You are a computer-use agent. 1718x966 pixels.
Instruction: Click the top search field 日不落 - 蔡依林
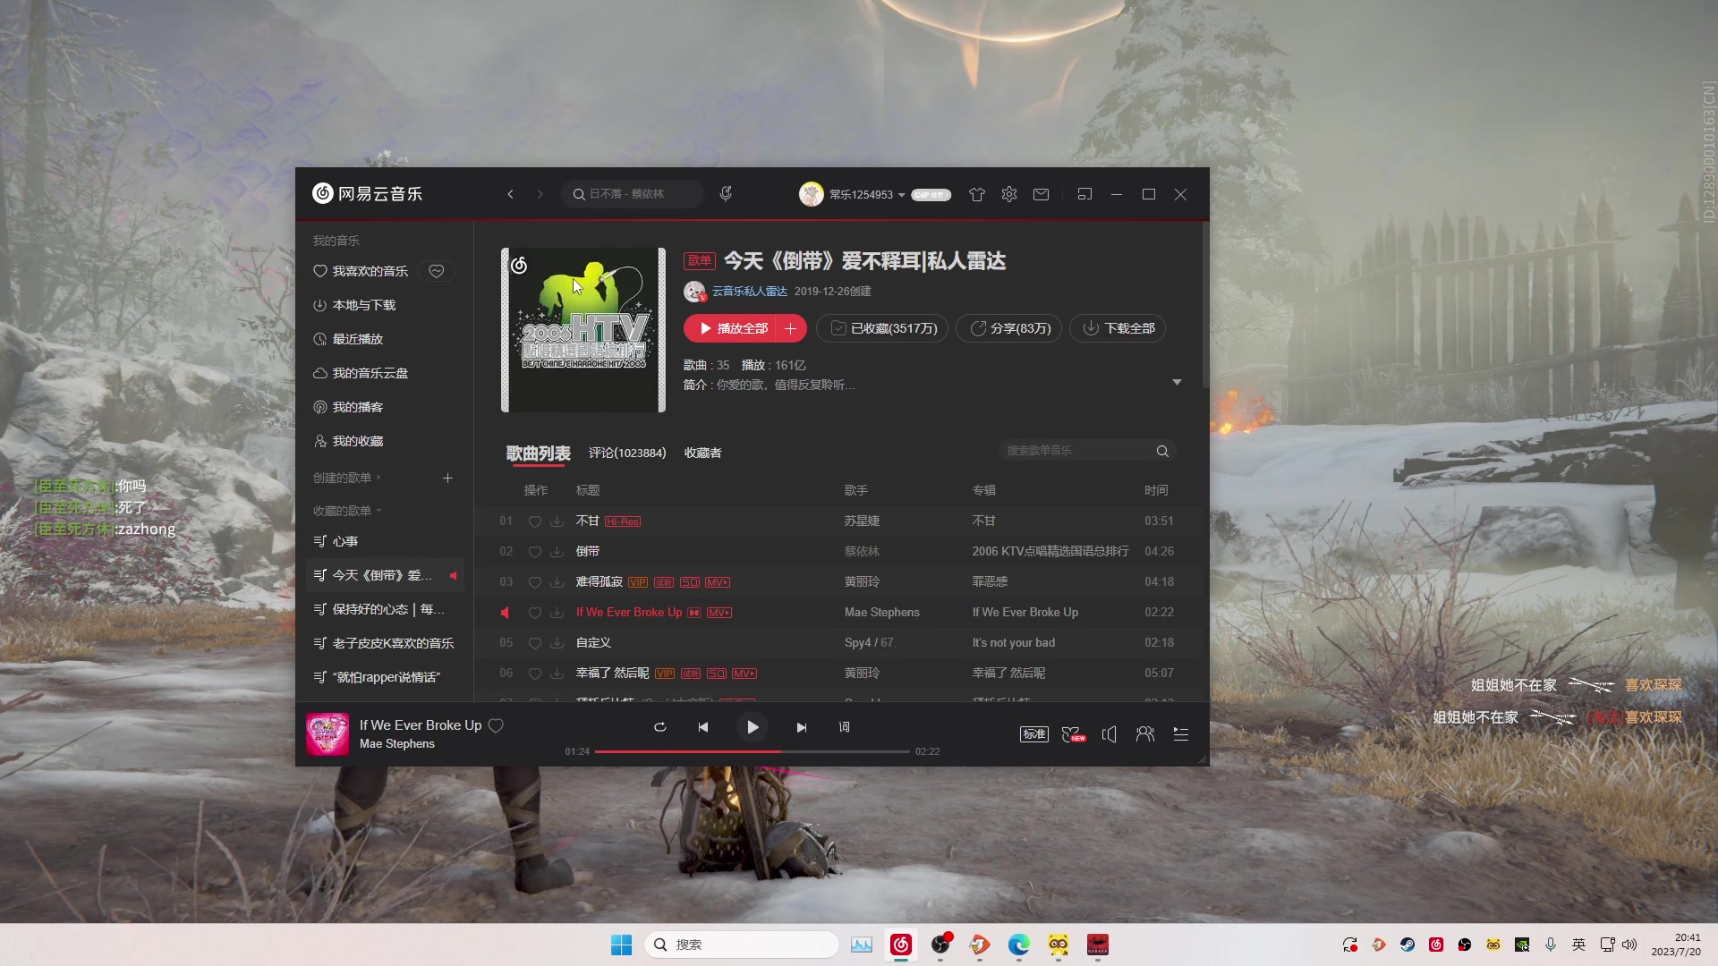coord(633,194)
